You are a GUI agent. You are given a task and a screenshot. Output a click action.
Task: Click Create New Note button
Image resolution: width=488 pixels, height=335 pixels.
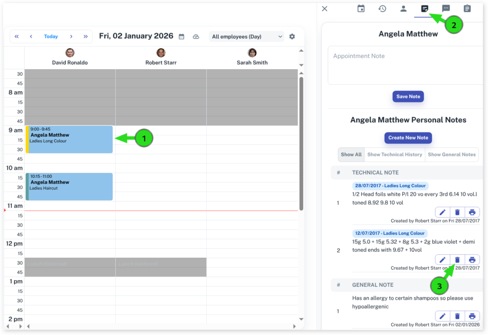[408, 138]
